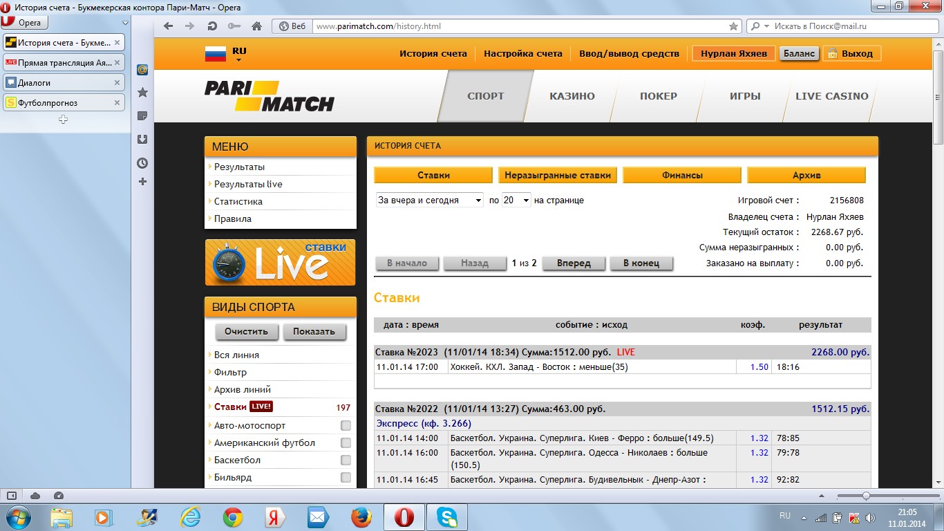Viewport: 944px width, 531px height.
Task: Launch Skype from the taskbar
Action: click(x=447, y=516)
